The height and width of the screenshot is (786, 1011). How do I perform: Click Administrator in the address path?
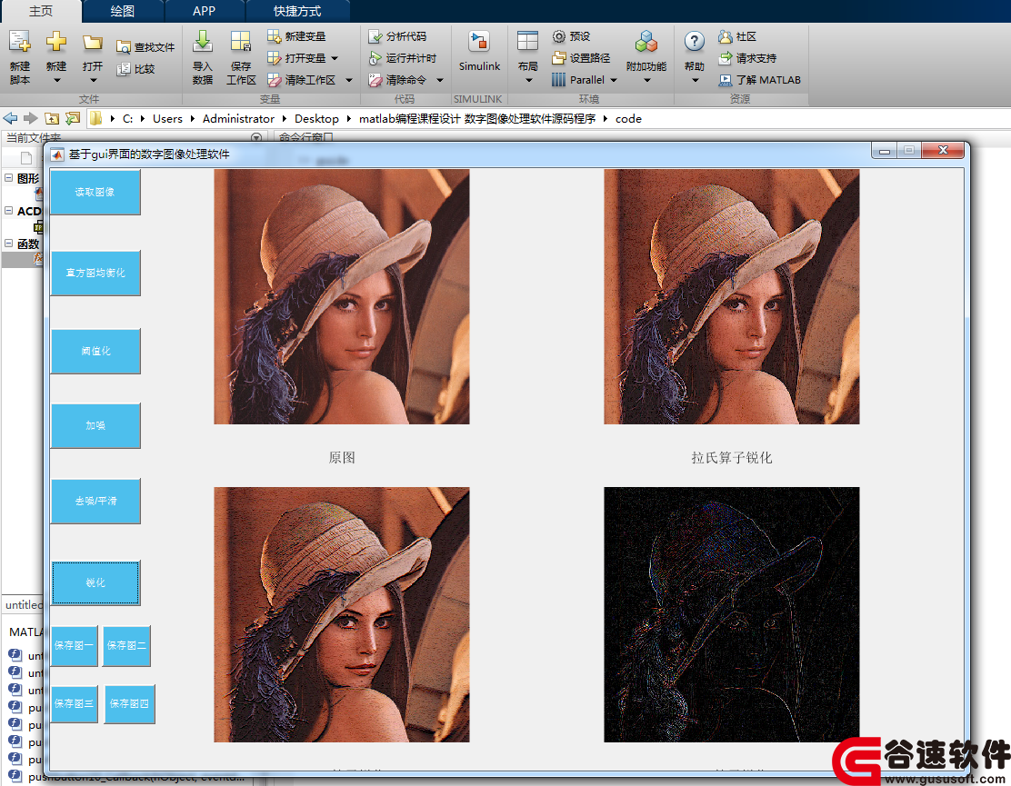tap(238, 118)
